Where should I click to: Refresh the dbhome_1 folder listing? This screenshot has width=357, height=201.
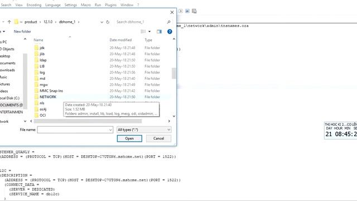[108, 22]
